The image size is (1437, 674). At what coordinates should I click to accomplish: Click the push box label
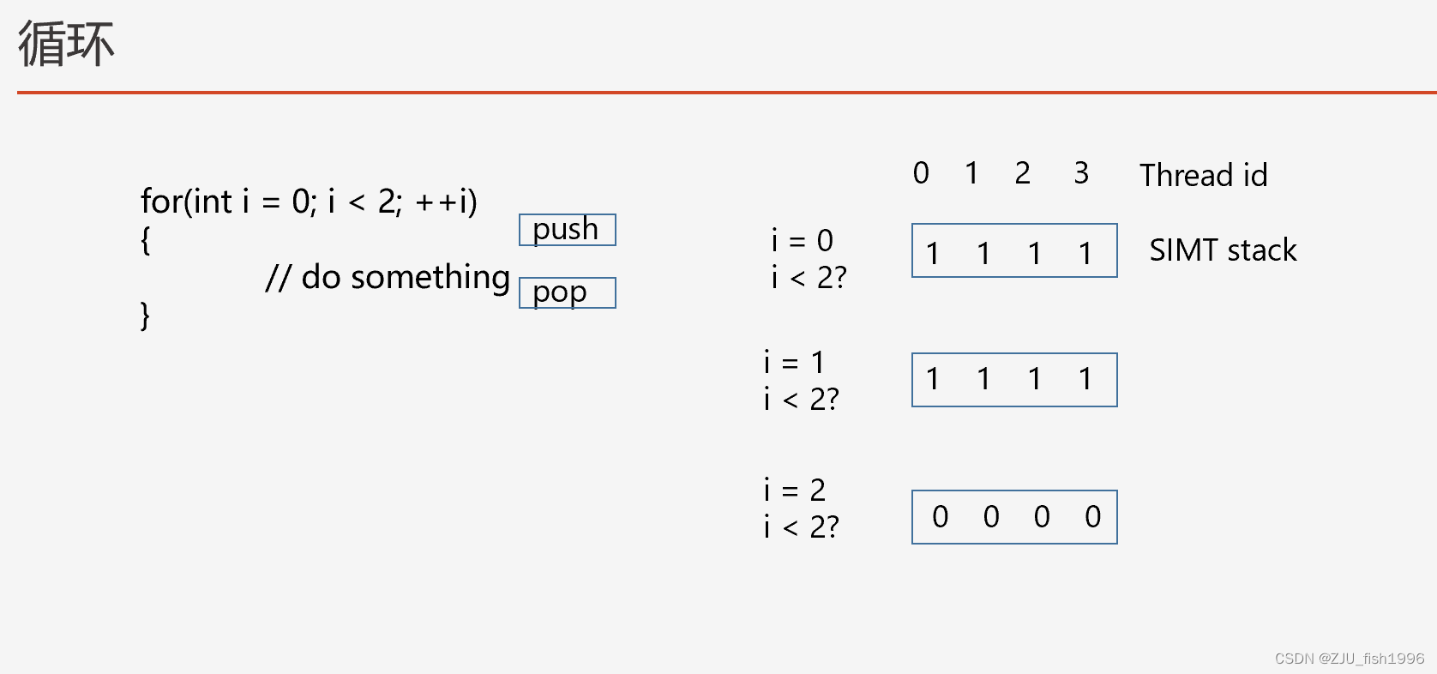(x=567, y=230)
